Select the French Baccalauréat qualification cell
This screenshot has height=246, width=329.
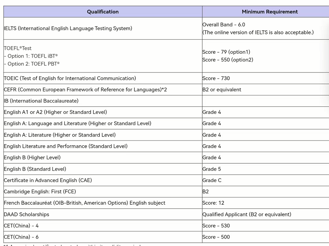85,203
